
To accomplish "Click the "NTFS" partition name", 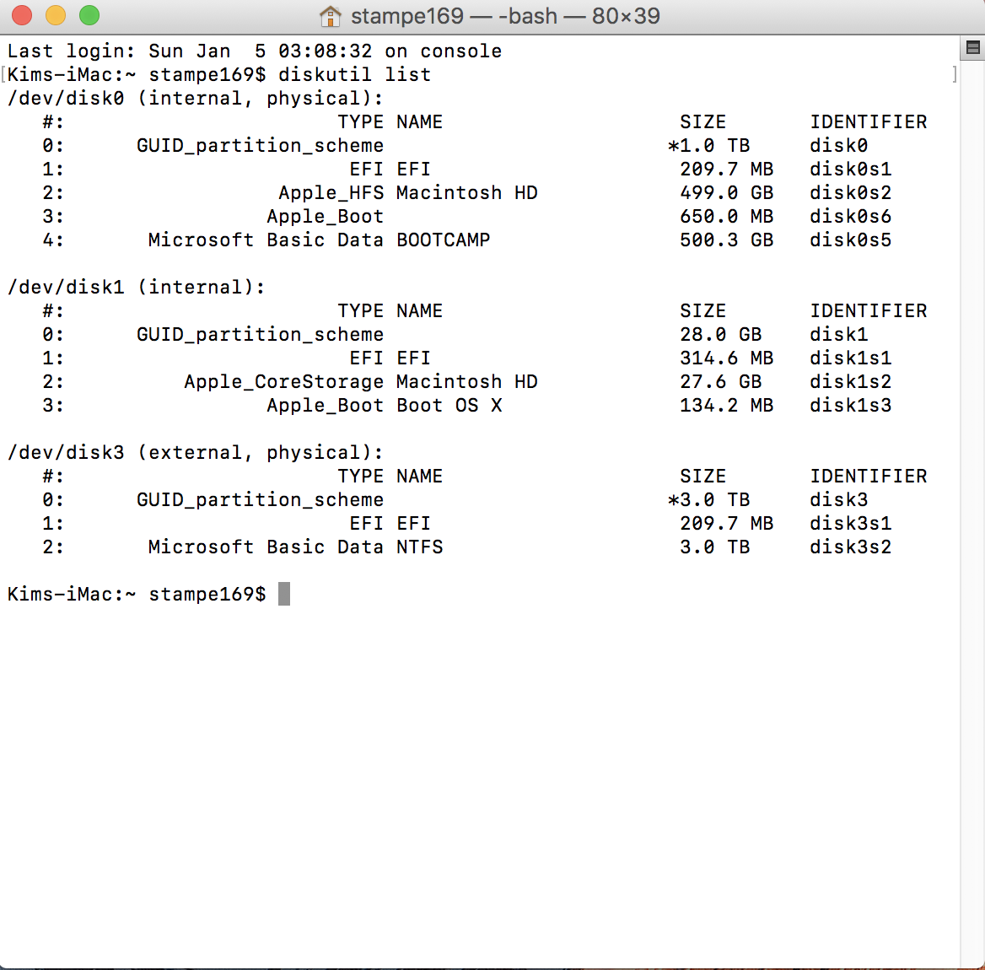I will point(420,547).
